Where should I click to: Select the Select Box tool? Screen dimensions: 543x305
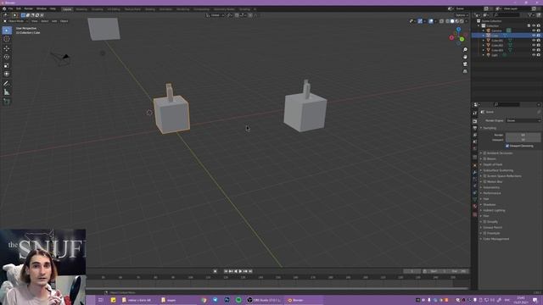7,30
